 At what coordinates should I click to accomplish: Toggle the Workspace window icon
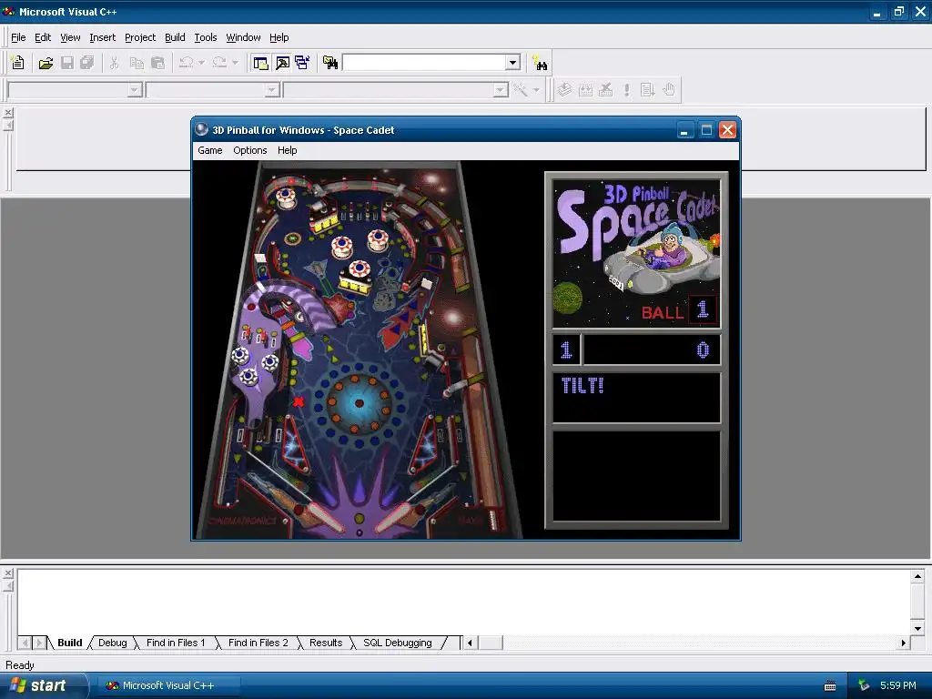(x=260, y=63)
